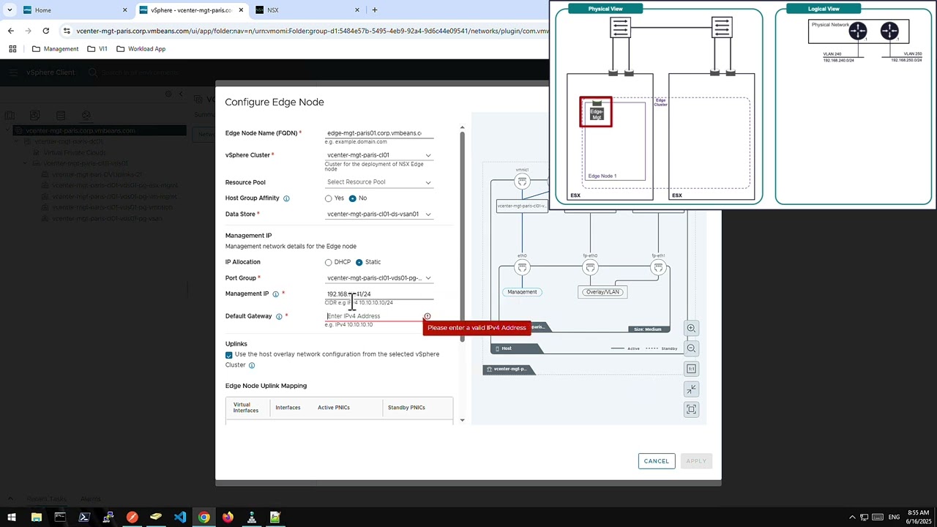937x527 pixels.
Task: Open File Explorer from taskbar
Action: pyautogui.click(x=36, y=517)
